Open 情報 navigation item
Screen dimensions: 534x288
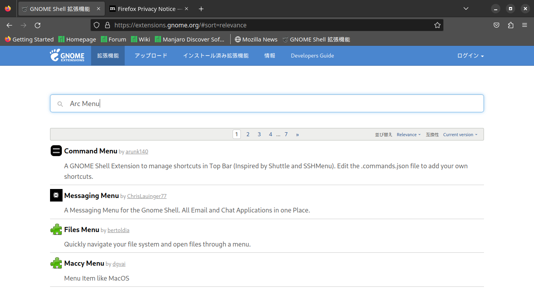click(270, 56)
